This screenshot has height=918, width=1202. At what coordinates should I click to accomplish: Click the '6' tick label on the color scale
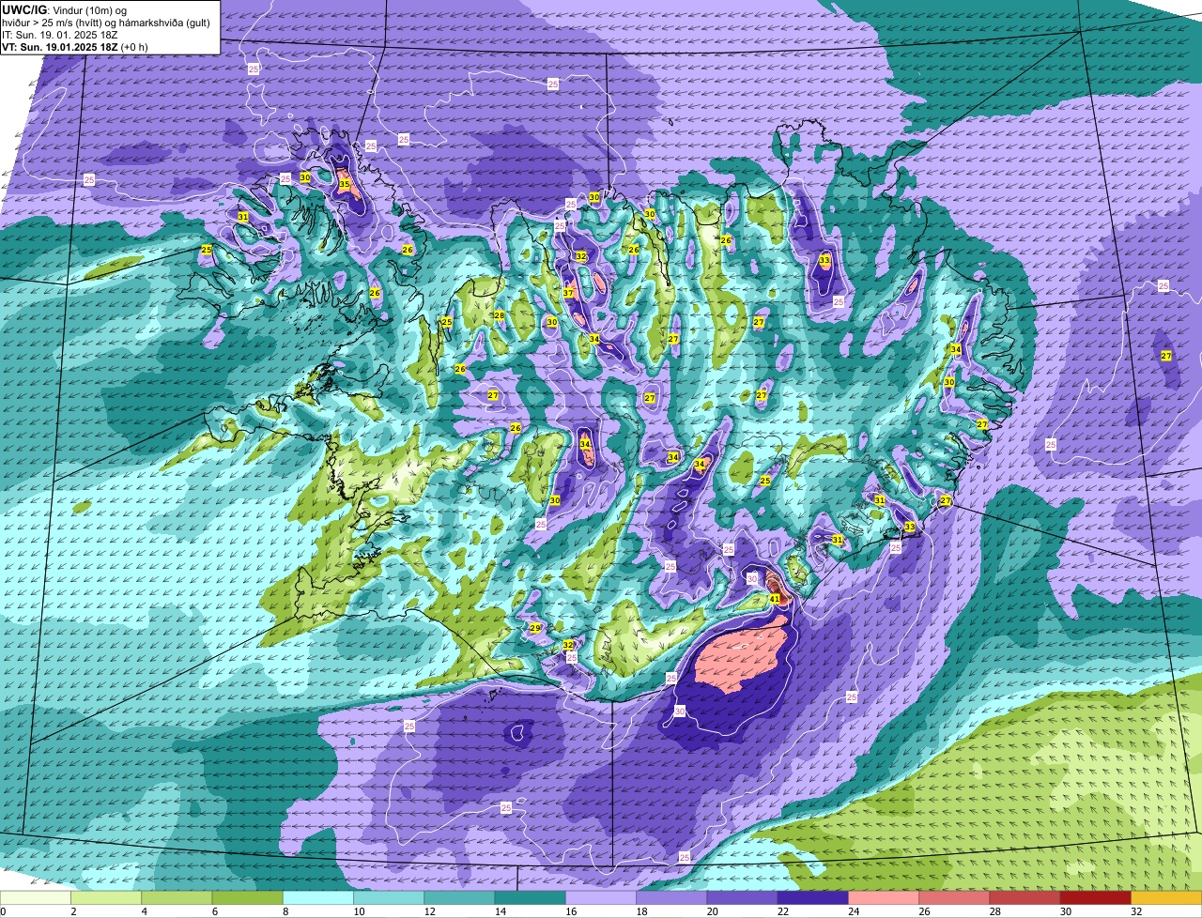[x=213, y=911]
